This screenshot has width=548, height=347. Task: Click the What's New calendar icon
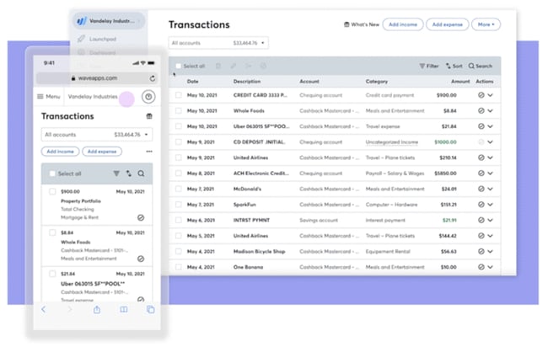(x=347, y=24)
